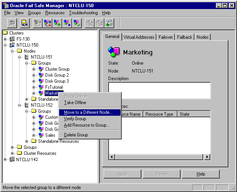
Task: Open the Resources menu
Action: [55, 13]
